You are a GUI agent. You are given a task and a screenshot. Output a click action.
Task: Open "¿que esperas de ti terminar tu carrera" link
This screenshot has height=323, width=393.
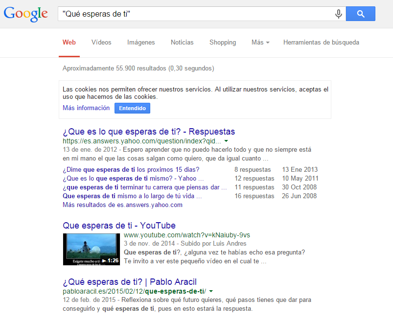pyautogui.click(x=144, y=187)
